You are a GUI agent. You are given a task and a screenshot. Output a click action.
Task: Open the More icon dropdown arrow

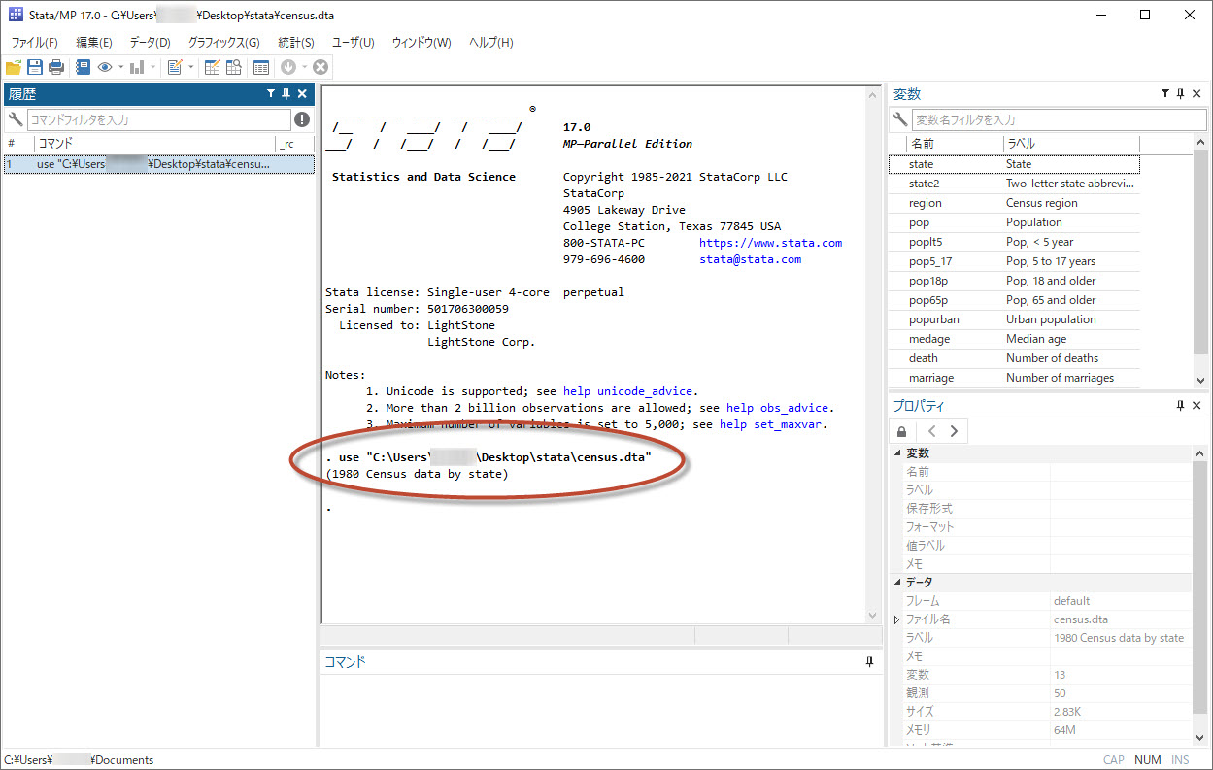pos(304,67)
